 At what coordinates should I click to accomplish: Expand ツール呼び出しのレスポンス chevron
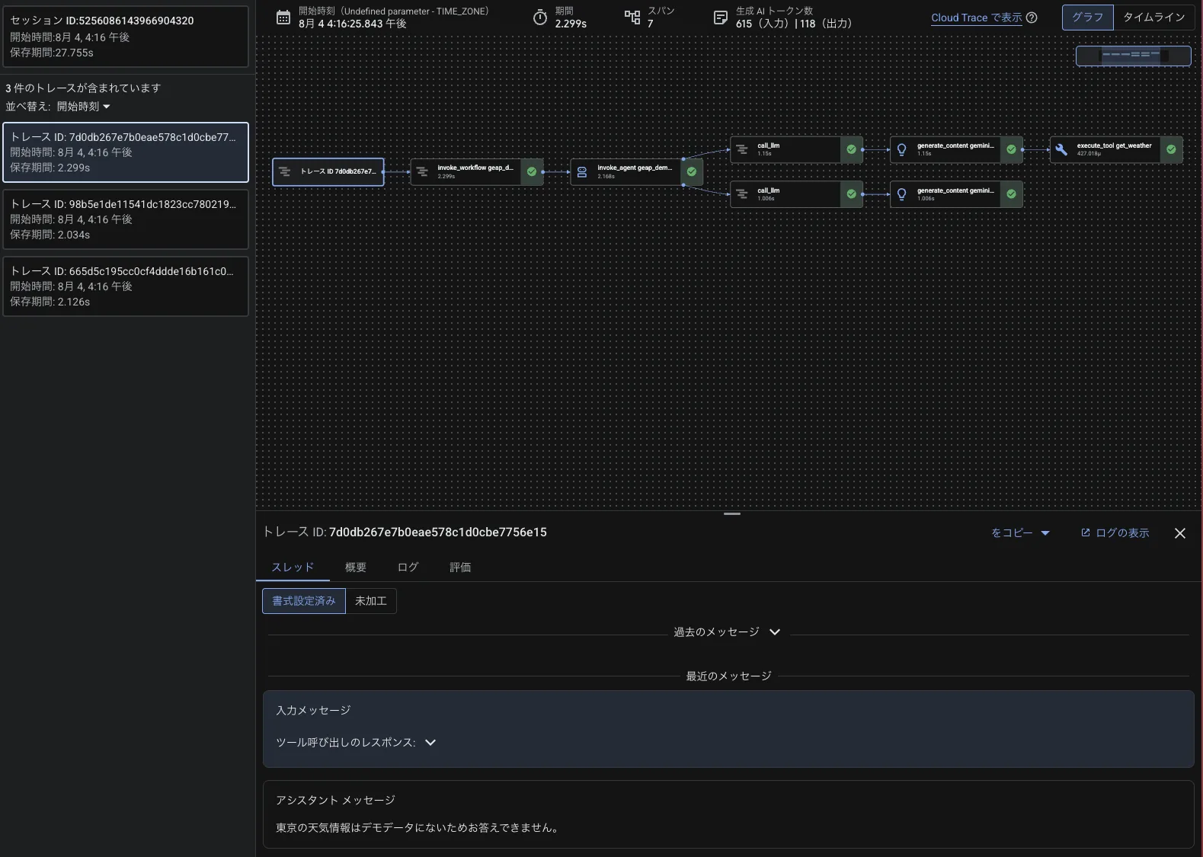(430, 743)
